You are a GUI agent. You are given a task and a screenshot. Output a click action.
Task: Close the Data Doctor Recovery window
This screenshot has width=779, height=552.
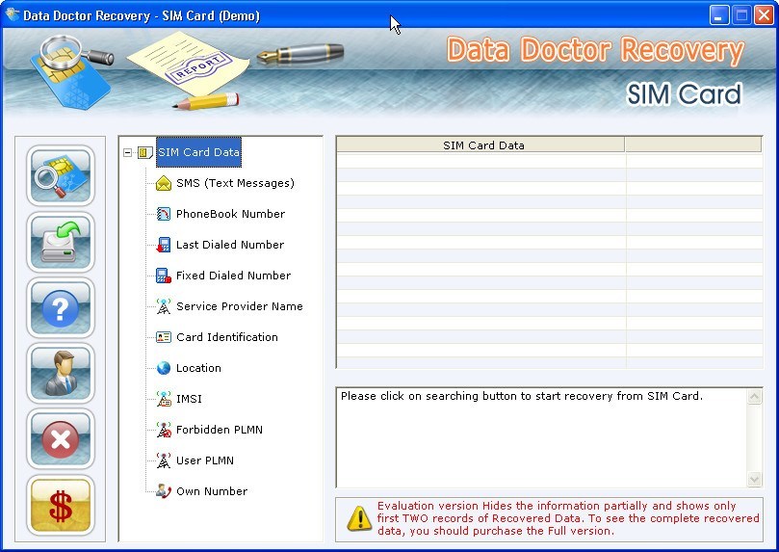coord(765,15)
